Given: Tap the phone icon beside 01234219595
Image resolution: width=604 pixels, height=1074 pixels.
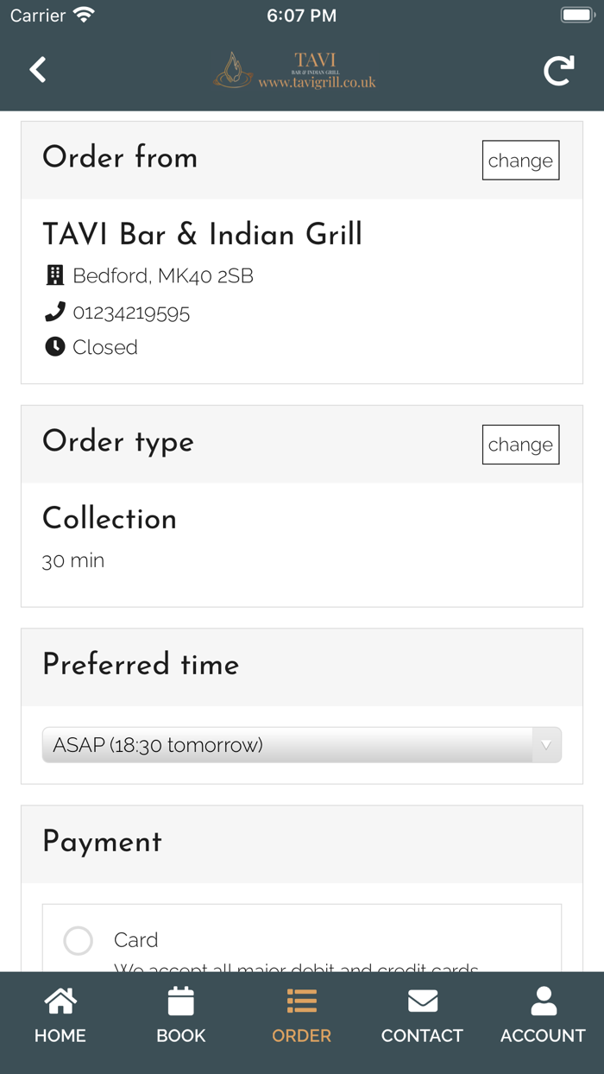Looking at the screenshot, I should pyautogui.click(x=54, y=312).
